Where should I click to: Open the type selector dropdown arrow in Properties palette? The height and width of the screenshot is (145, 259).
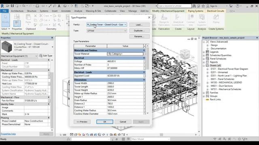pos(52,47)
